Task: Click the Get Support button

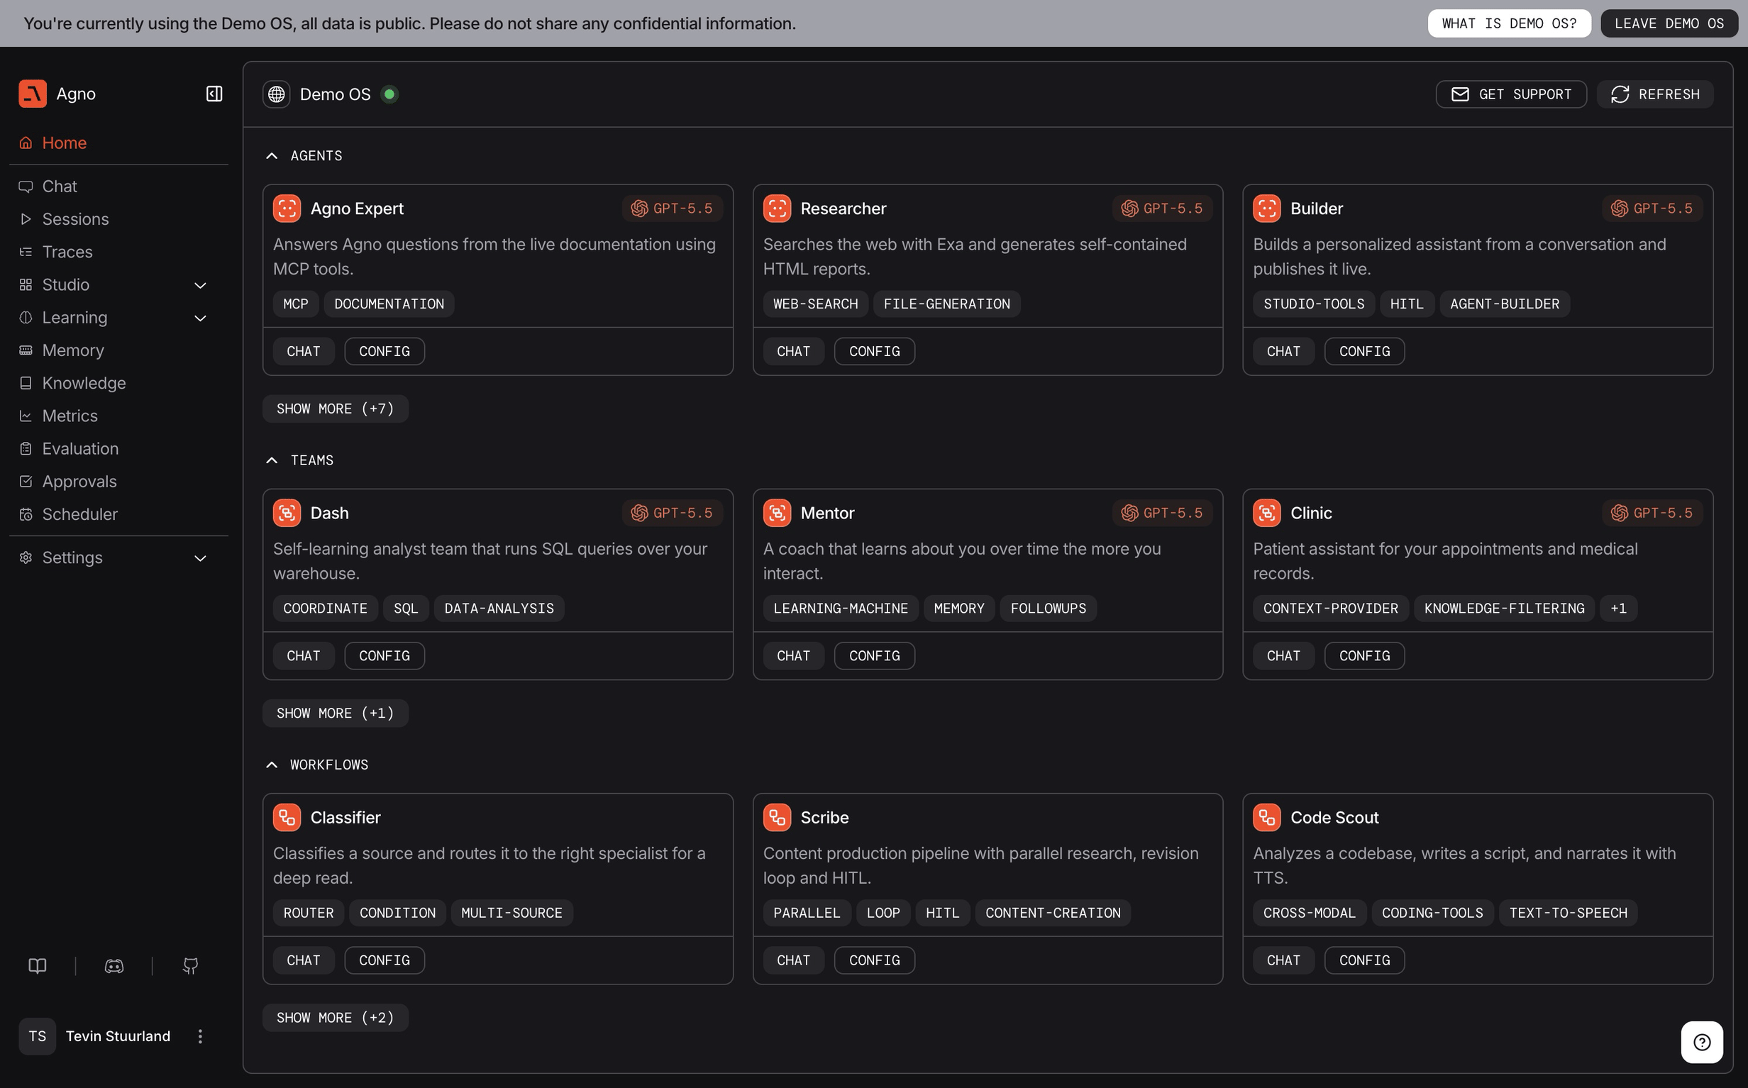Action: click(1510, 94)
